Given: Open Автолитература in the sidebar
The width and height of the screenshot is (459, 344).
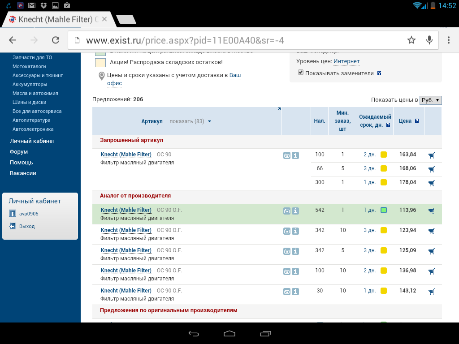Looking at the screenshot, I should point(31,120).
